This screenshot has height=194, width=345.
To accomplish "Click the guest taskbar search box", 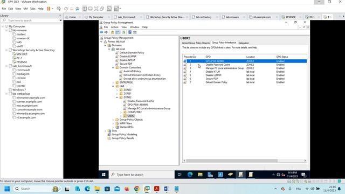I will (142, 175).
